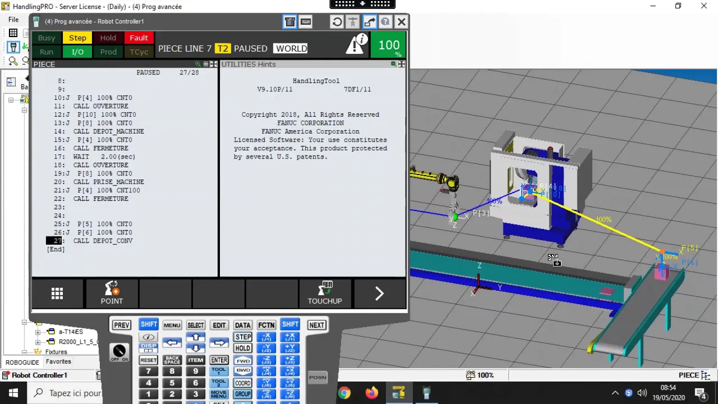Open Google Chrome from taskbar

coord(344,393)
